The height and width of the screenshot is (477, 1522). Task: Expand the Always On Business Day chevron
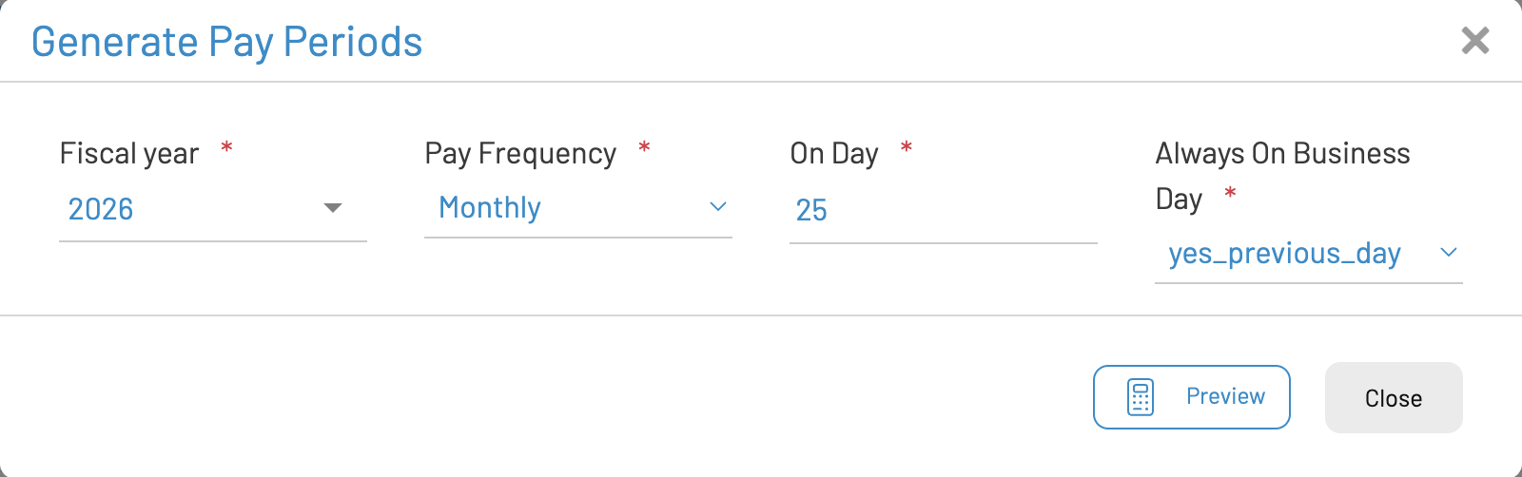click(1449, 253)
